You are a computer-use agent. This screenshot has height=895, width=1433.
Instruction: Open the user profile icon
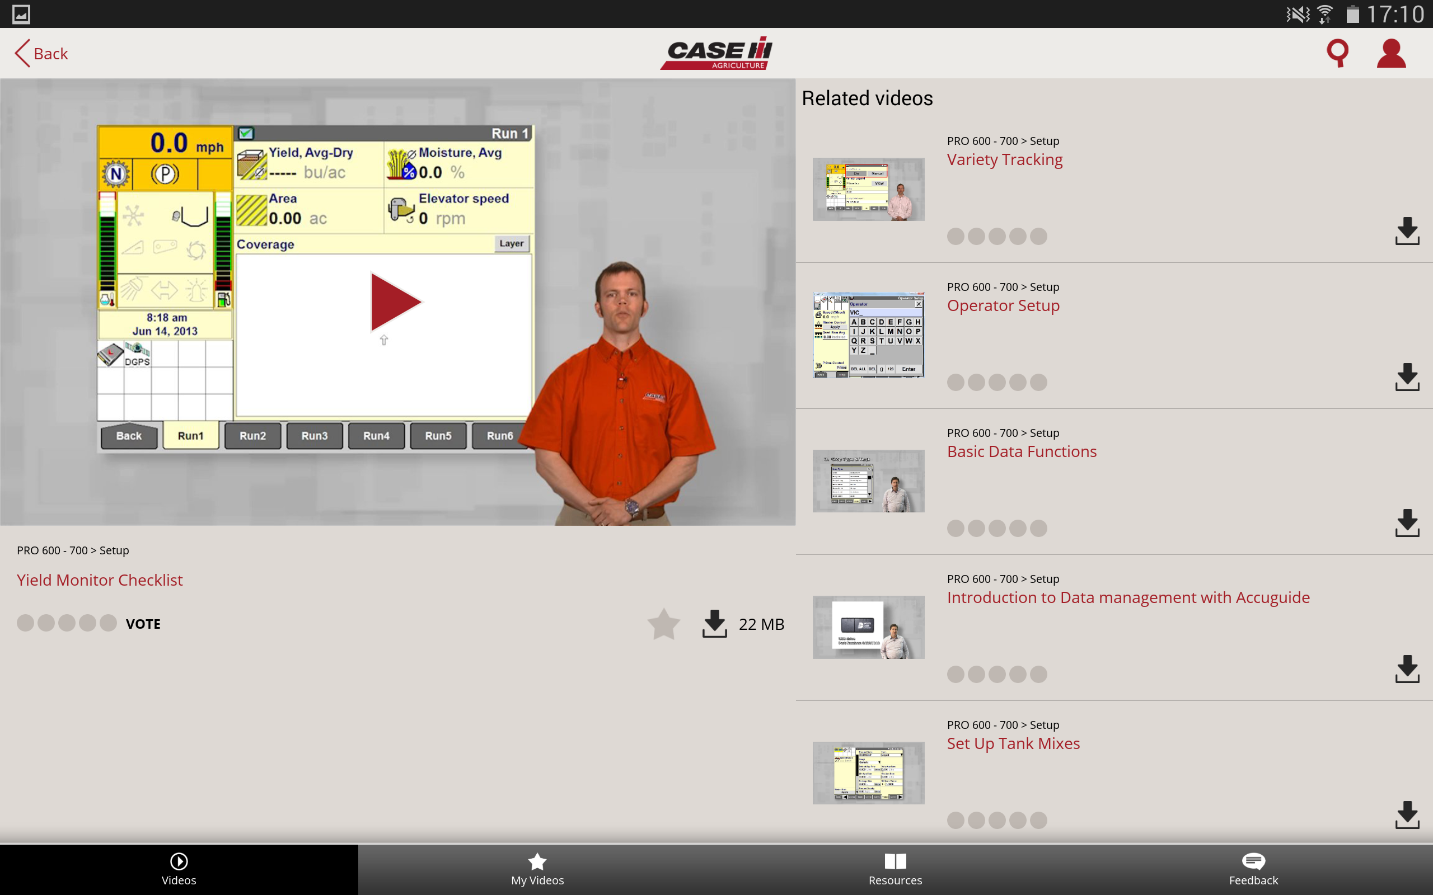tap(1391, 53)
